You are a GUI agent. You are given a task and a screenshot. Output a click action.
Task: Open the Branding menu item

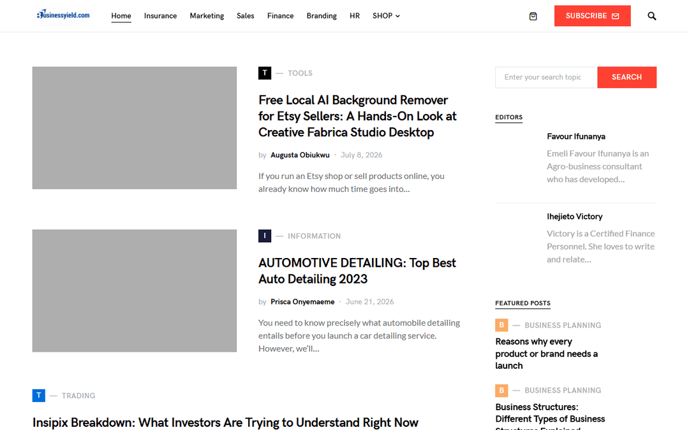[x=322, y=16]
